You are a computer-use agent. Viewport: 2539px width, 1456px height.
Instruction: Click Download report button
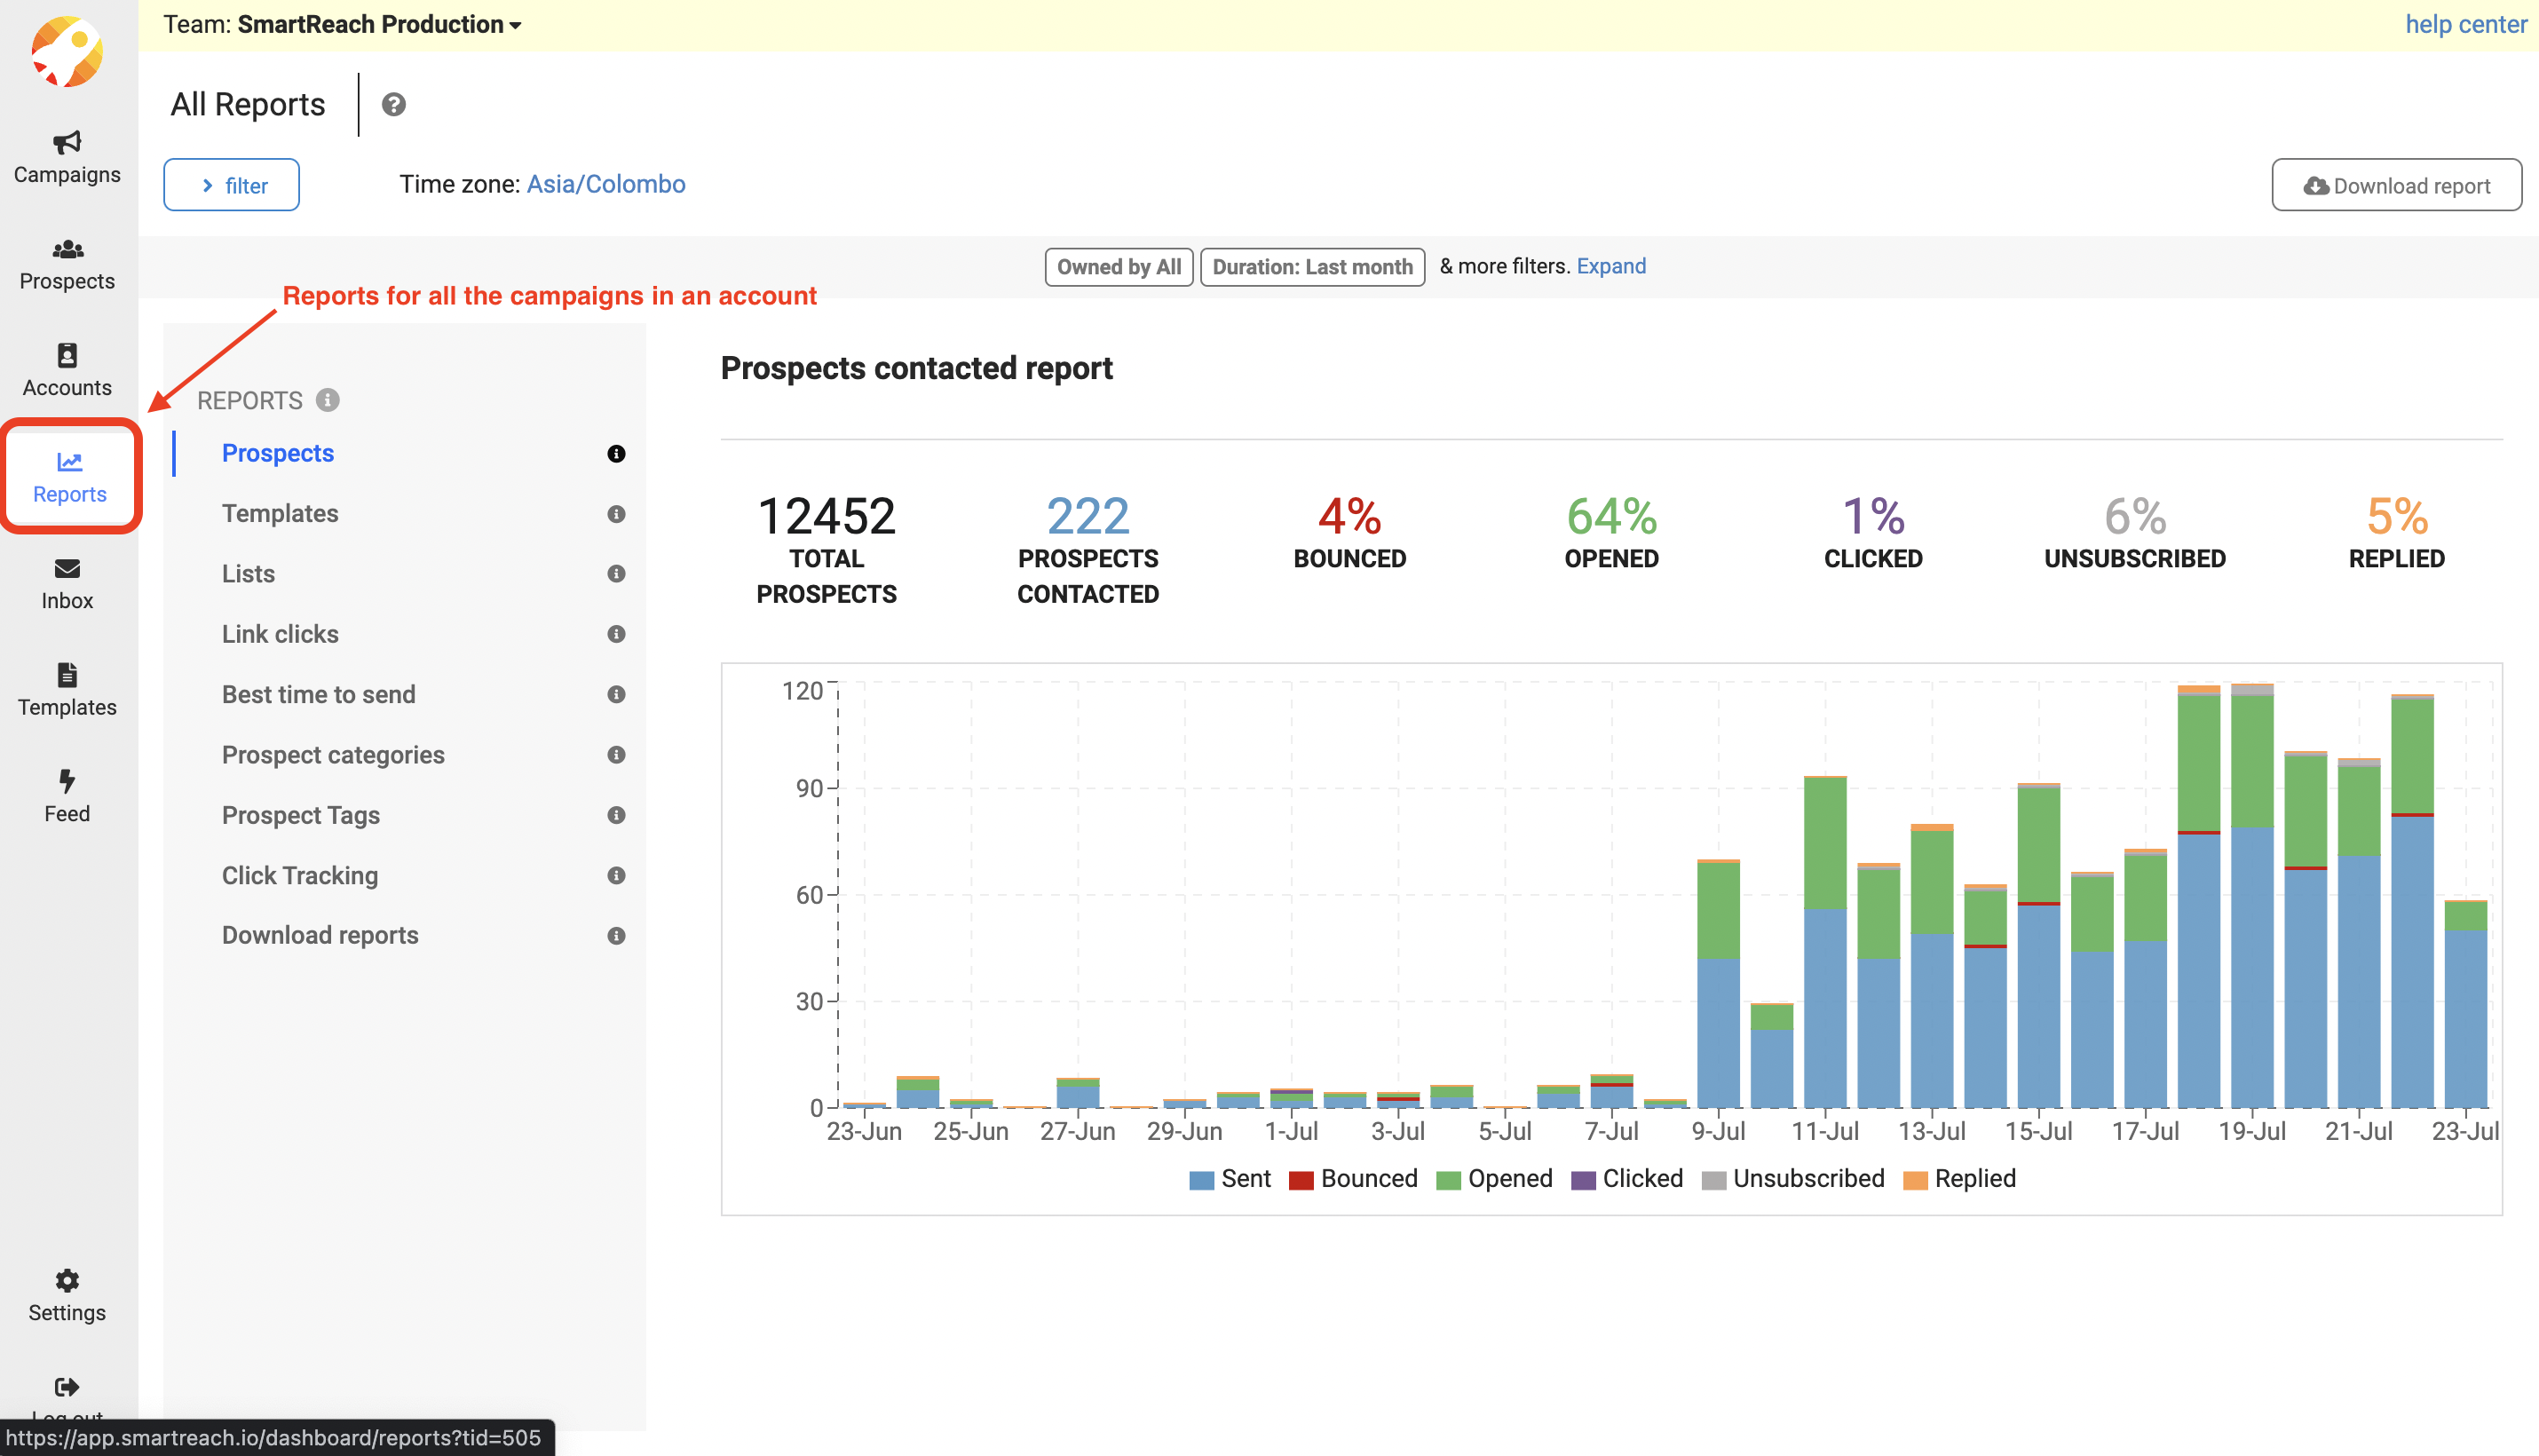pyautogui.click(x=2396, y=185)
